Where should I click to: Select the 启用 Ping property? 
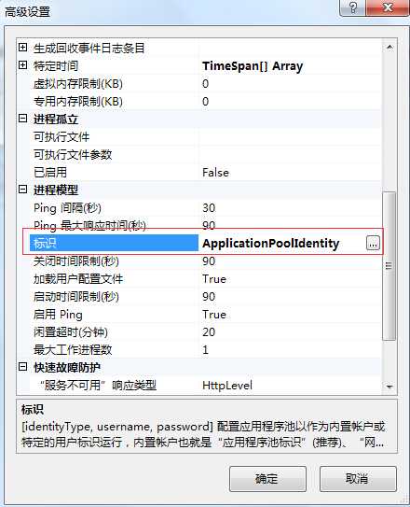(58, 315)
